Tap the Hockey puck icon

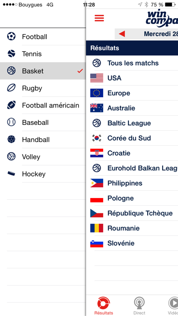tap(11, 173)
